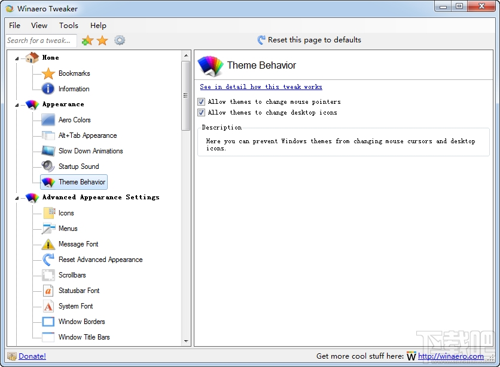The width and height of the screenshot is (500, 367).
Task: Click the add bookmark star icon with plus
Action: click(x=87, y=41)
